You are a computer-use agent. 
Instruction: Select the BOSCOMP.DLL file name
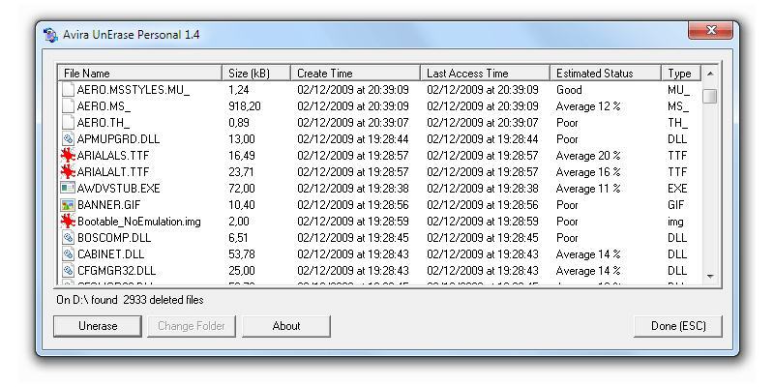coord(114,238)
